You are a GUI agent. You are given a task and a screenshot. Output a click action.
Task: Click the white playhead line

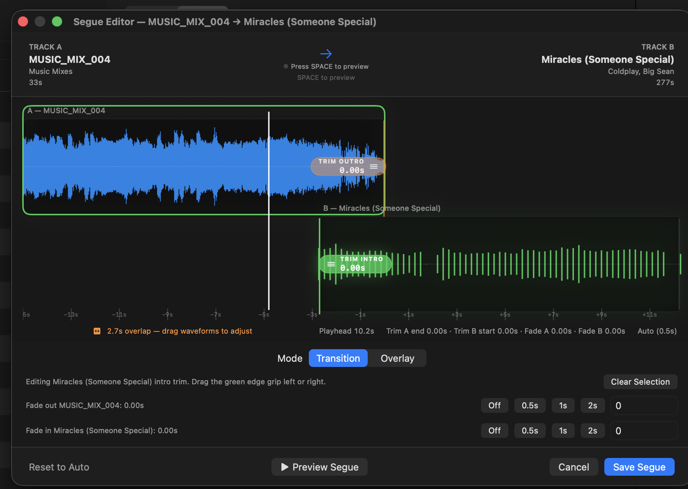tap(269, 211)
